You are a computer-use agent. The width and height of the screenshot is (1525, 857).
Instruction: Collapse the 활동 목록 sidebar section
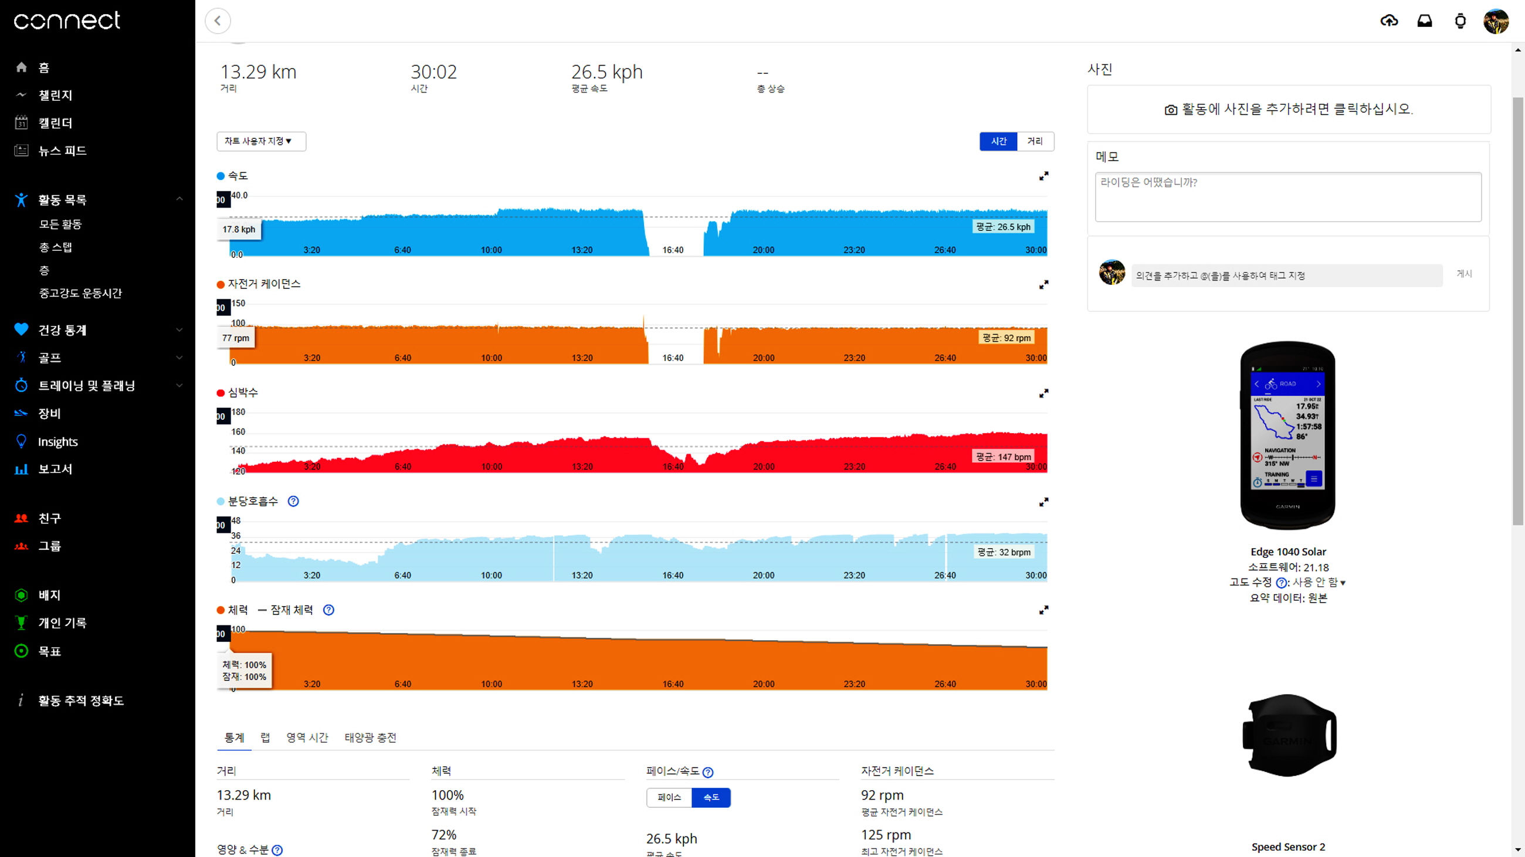[x=179, y=199]
